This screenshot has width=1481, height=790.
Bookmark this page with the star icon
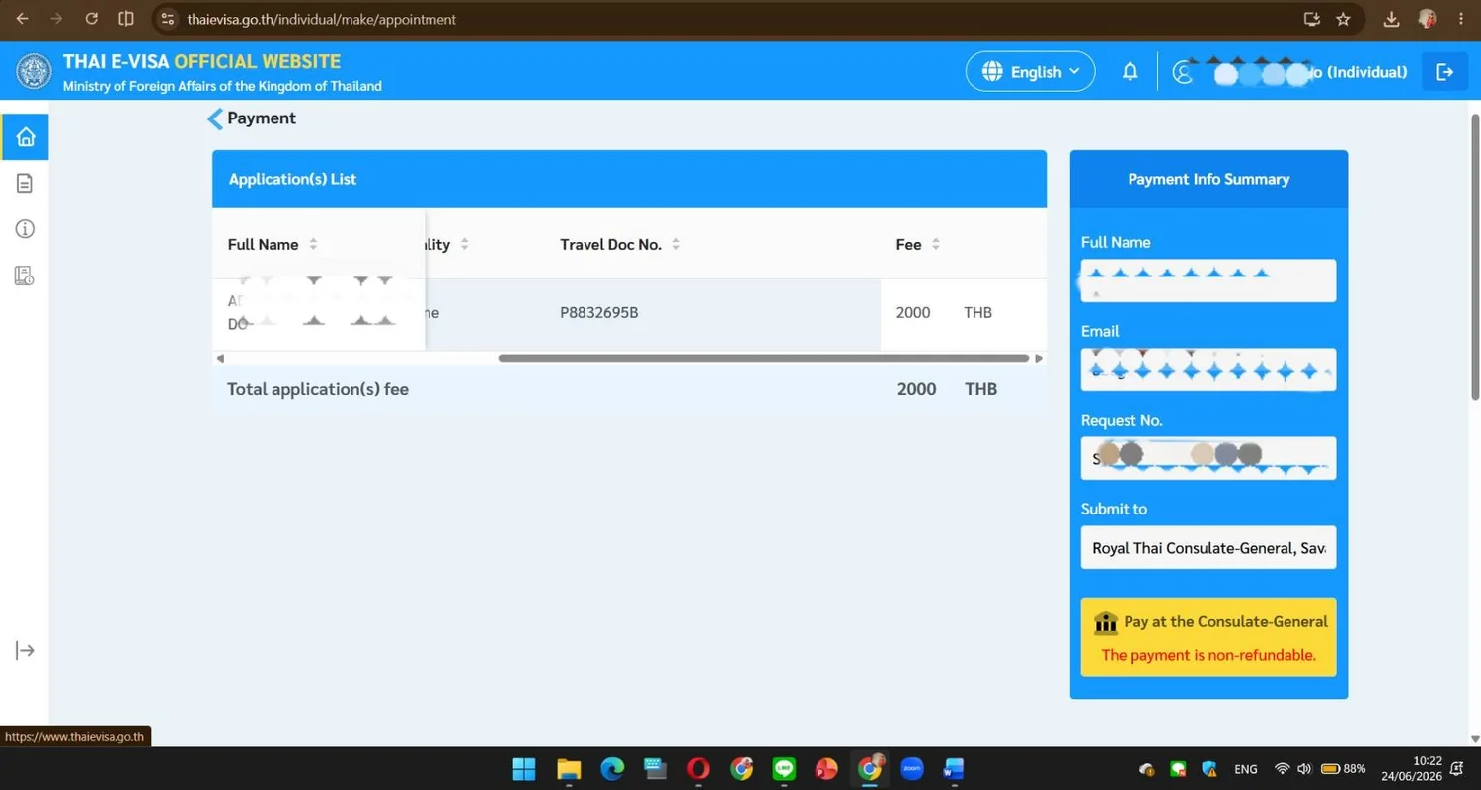coord(1343,19)
